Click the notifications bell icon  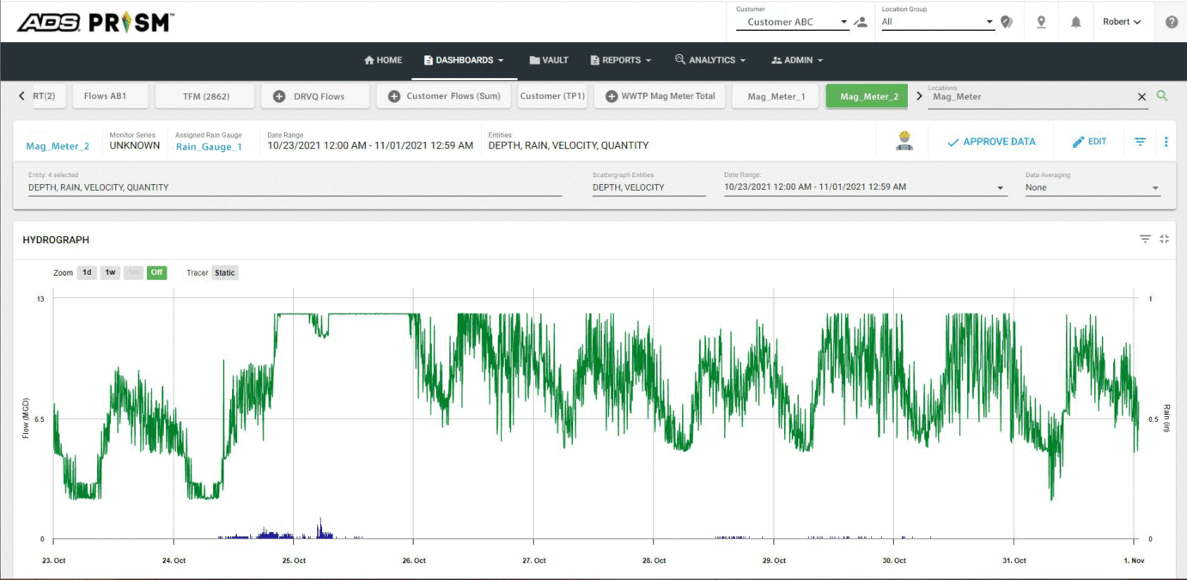1075,22
